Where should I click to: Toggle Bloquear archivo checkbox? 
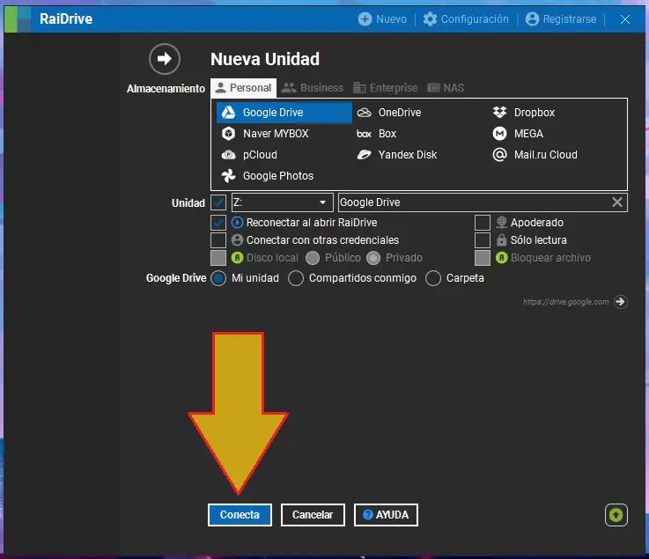click(x=483, y=258)
